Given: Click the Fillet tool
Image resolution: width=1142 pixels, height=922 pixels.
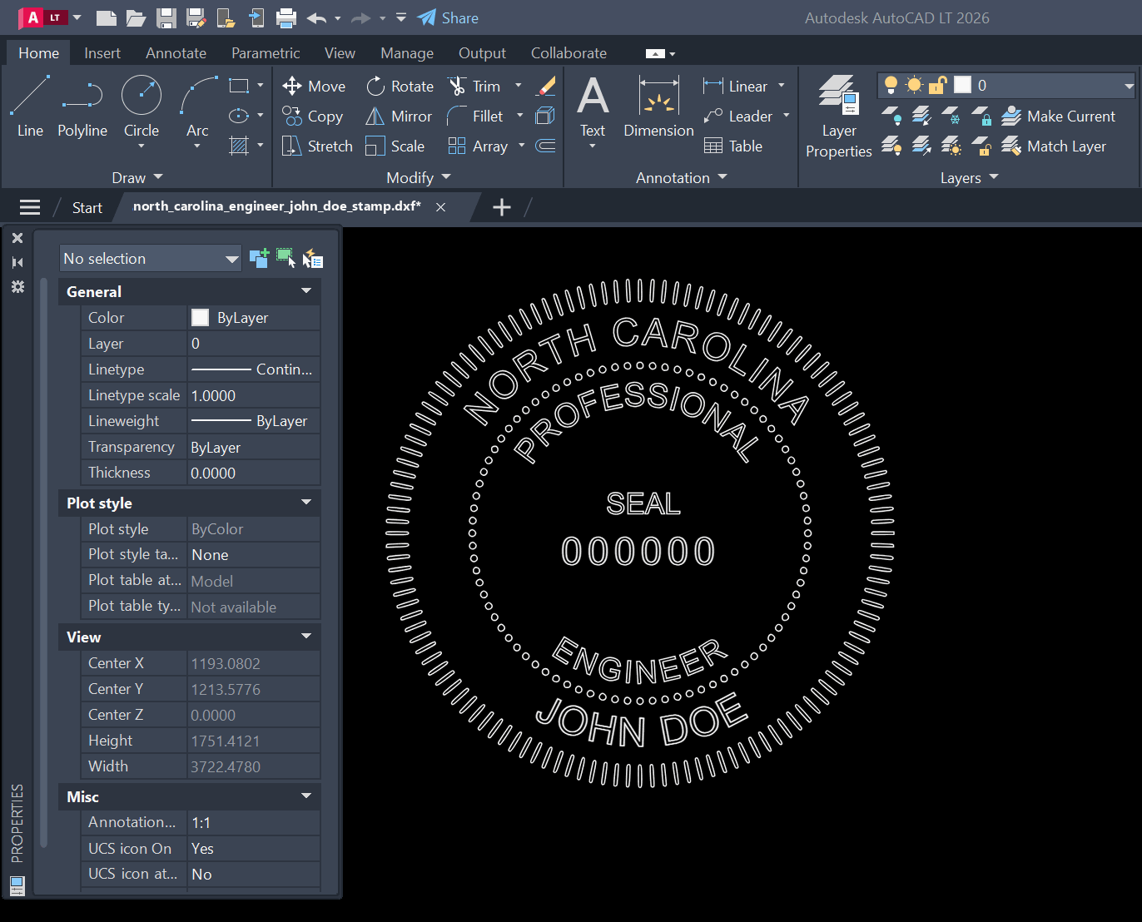Looking at the screenshot, I should pos(475,116).
